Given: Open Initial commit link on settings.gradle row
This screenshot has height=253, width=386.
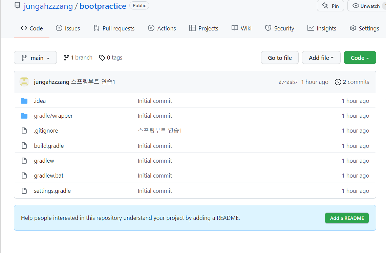Looking at the screenshot, I should pyautogui.click(x=155, y=191).
